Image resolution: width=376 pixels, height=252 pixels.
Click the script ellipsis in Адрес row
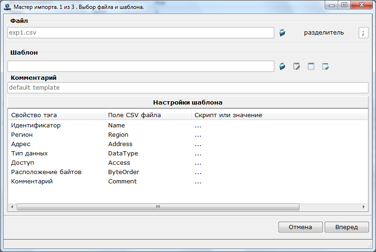[198, 145]
